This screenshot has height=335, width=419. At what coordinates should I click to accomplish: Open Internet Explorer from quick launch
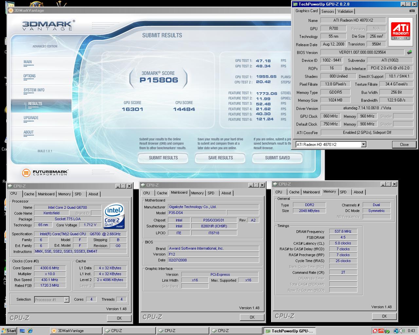(x=30, y=331)
